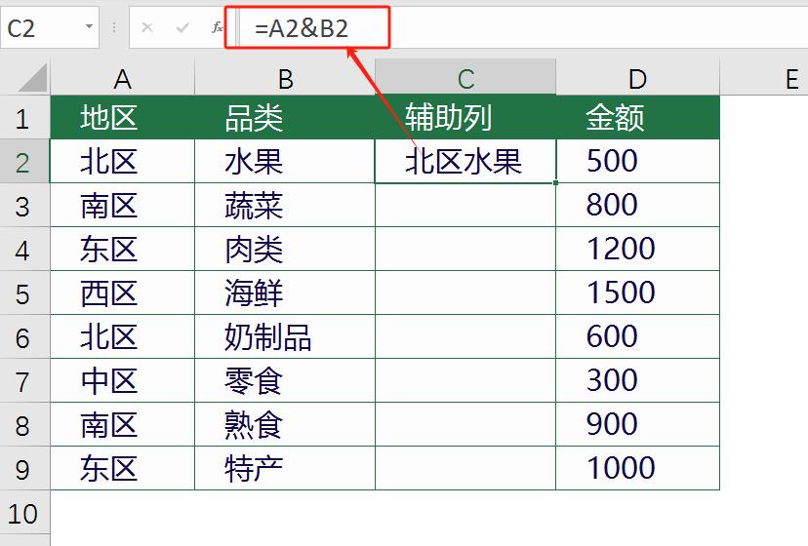Select cell with amount 300

click(x=637, y=380)
